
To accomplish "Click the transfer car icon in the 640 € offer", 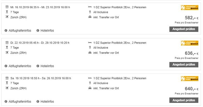I will [90, 88].
